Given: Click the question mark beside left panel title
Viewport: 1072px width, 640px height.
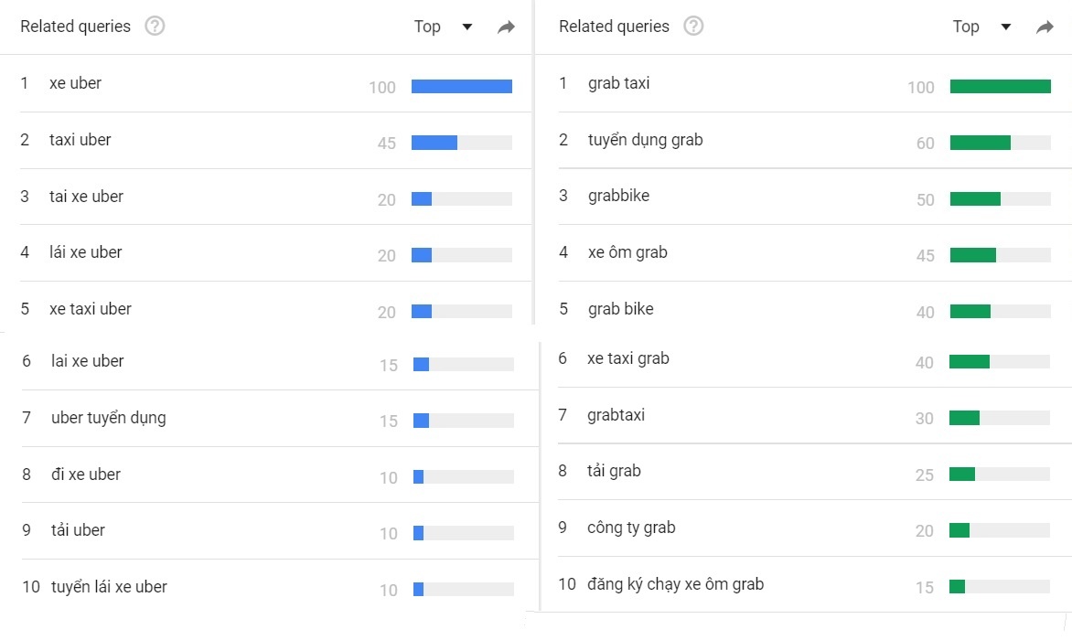Looking at the screenshot, I should [155, 26].
